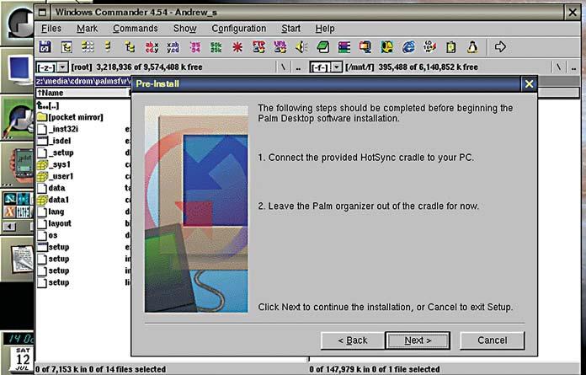Click the 'x.ab y.cd' sort toolbar icon

[x=173, y=47]
